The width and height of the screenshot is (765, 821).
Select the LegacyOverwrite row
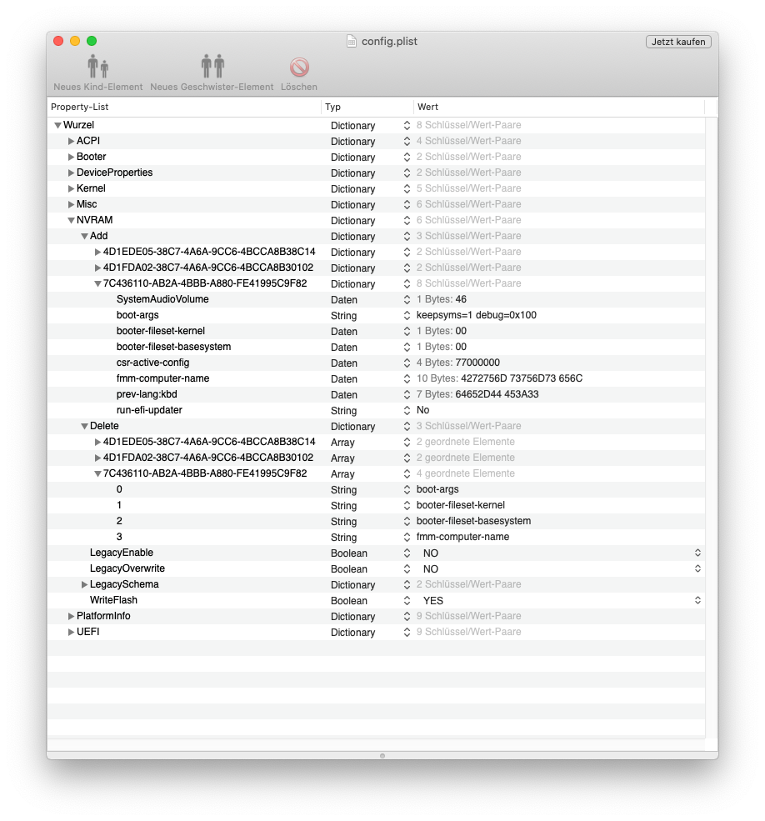(x=376, y=568)
